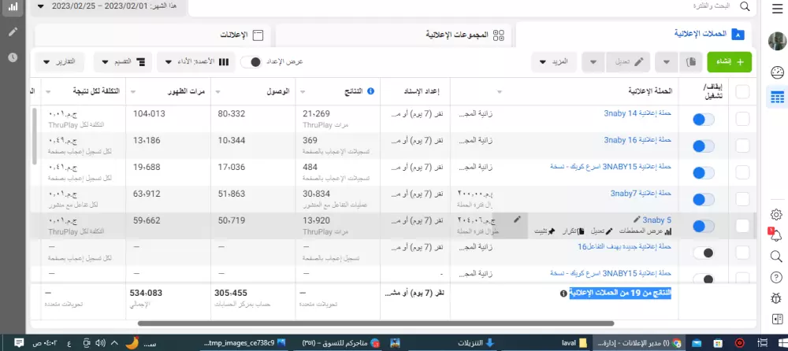Turn off campaign 3naby 16 toggle
Viewport: 788px width, 351px height.
pos(703,146)
